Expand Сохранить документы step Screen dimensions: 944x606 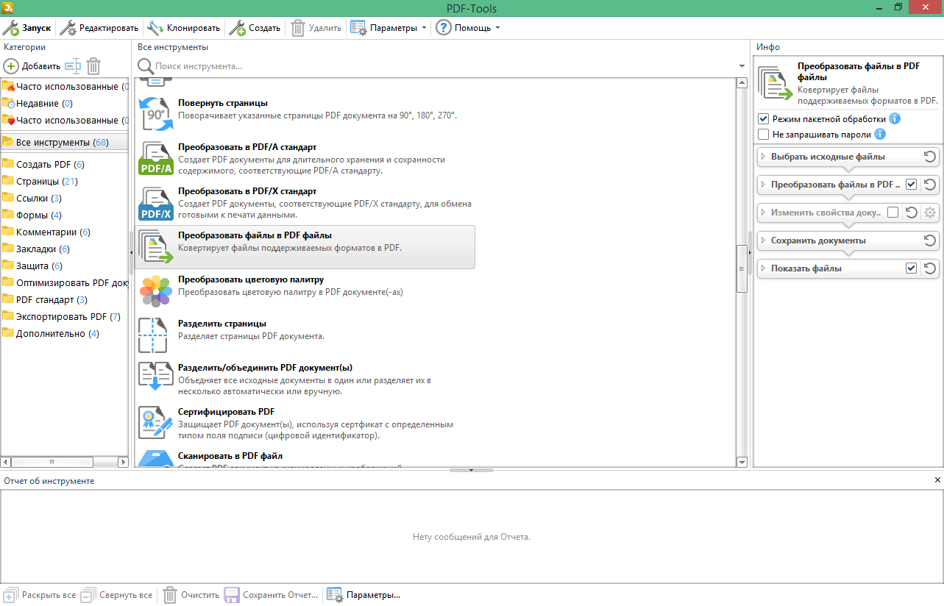tap(763, 240)
